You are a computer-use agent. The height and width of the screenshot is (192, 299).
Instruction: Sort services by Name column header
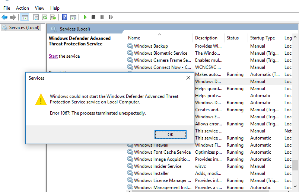coord(134,38)
